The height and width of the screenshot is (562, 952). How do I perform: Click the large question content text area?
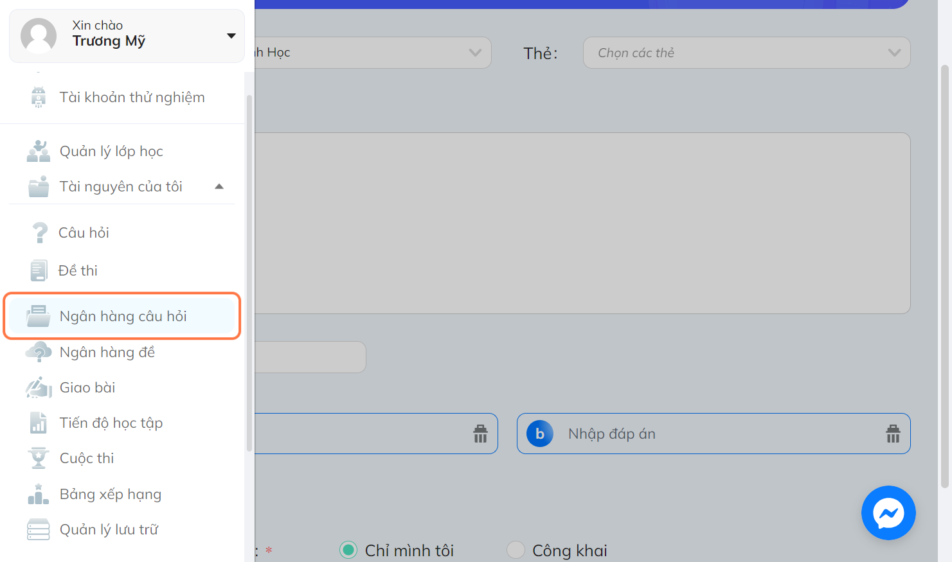click(582, 223)
